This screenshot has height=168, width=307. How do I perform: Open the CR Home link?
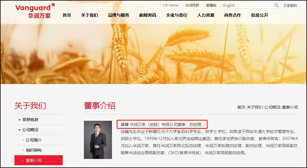click(x=170, y=5)
